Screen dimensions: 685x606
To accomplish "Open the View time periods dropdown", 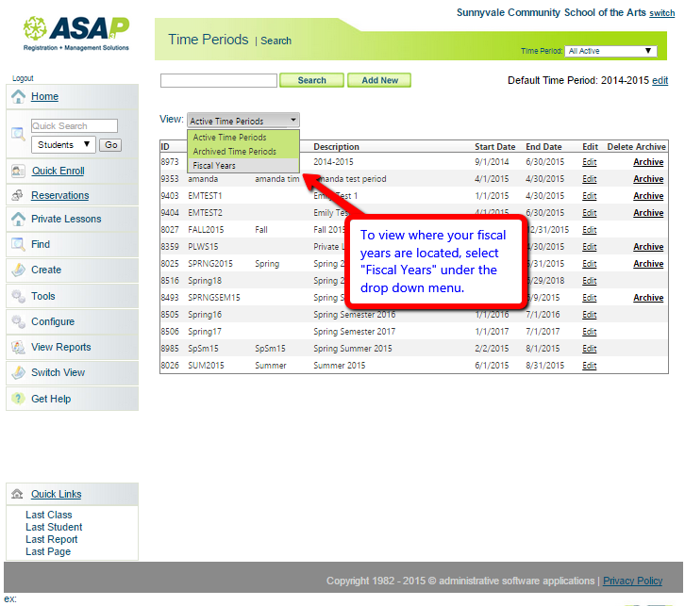I will pyautogui.click(x=243, y=121).
